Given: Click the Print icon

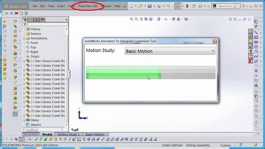Looking at the screenshot, I should [x=159, y=6].
